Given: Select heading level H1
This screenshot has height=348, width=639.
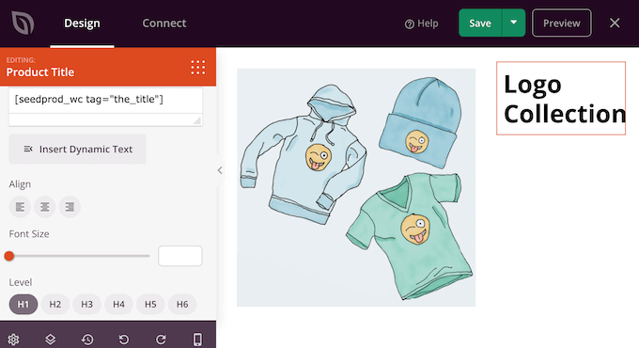Looking at the screenshot, I should [23, 305].
